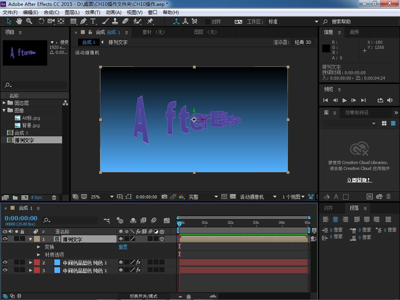The image size is (400, 300).
Task: Toggle the transparency grid icon in viewer
Action: click(x=233, y=197)
